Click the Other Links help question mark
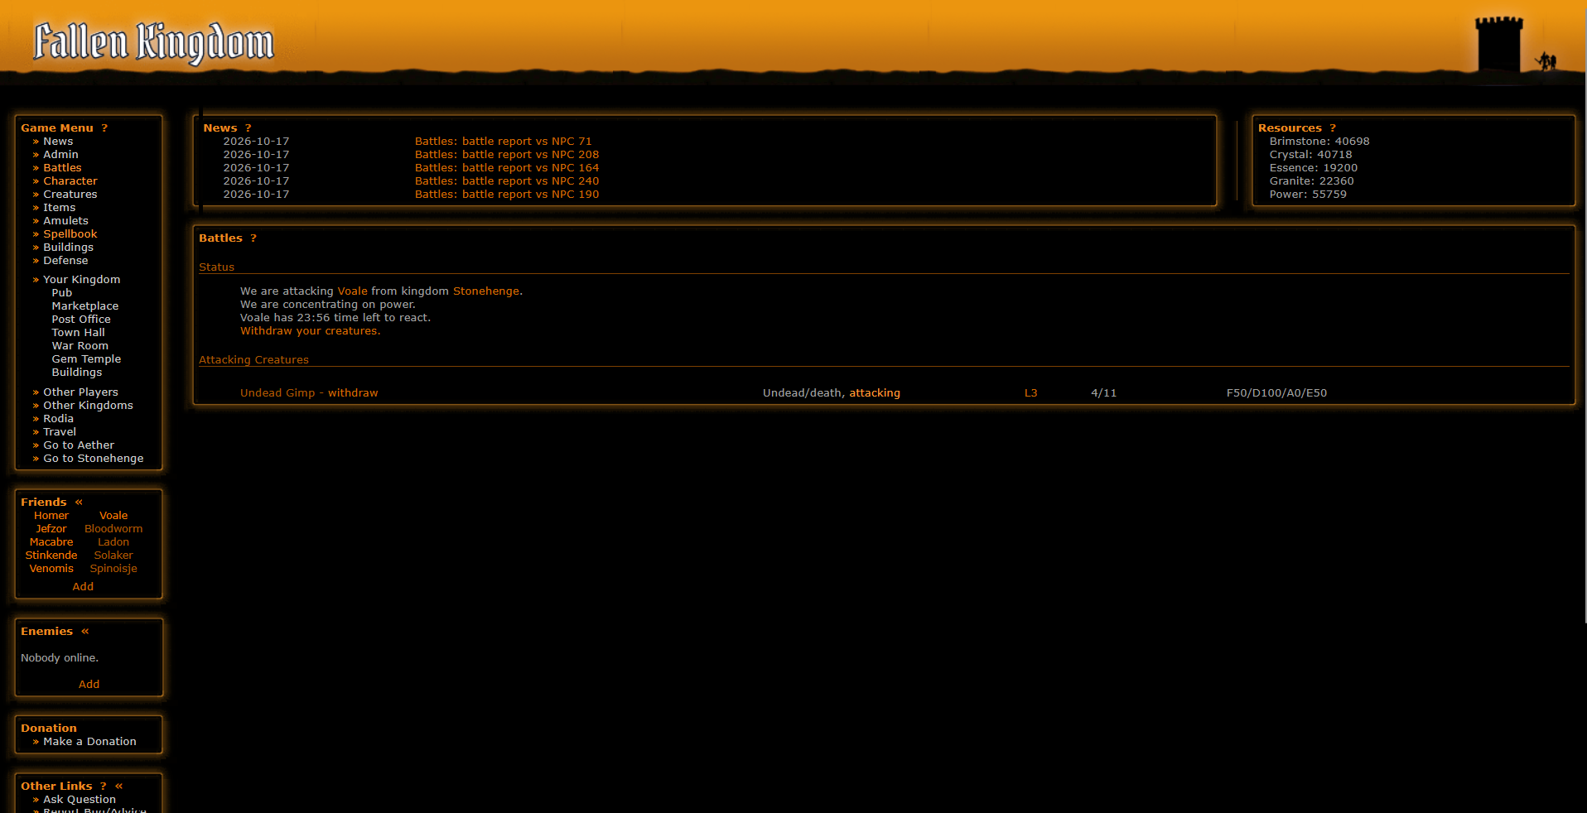The width and height of the screenshot is (1587, 813). coord(103,787)
